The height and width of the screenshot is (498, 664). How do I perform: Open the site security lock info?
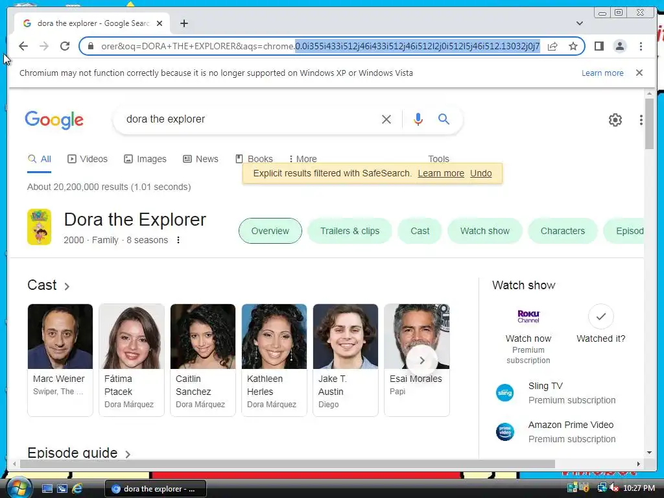pos(91,46)
